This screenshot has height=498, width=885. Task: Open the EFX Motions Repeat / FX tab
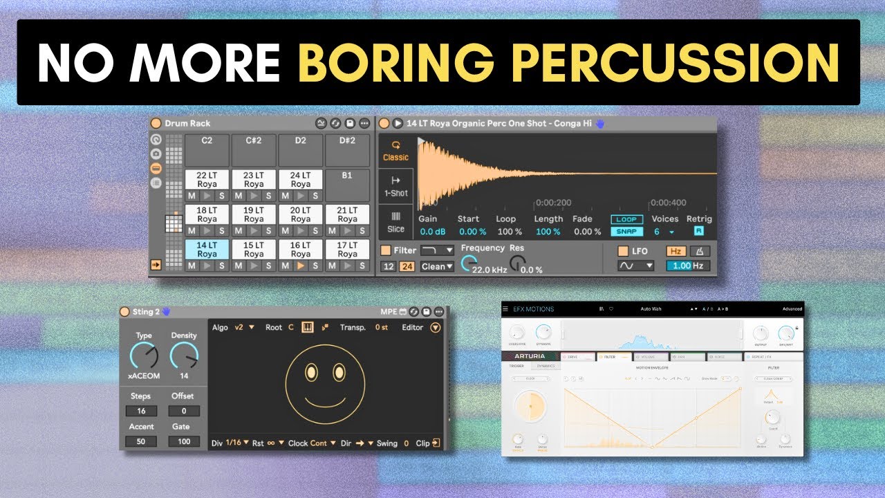(x=772, y=357)
